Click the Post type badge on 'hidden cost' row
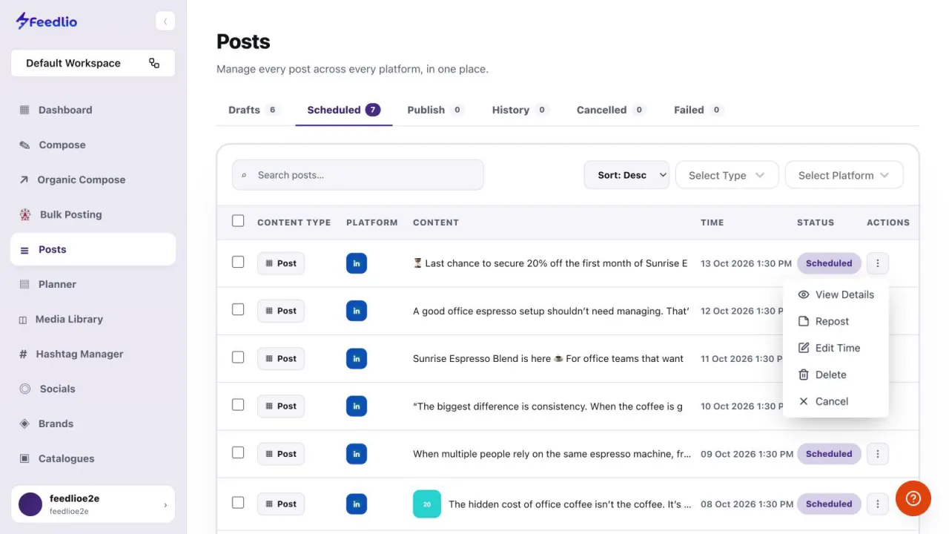Image resolution: width=949 pixels, height=534 pixels. point(281,504)
